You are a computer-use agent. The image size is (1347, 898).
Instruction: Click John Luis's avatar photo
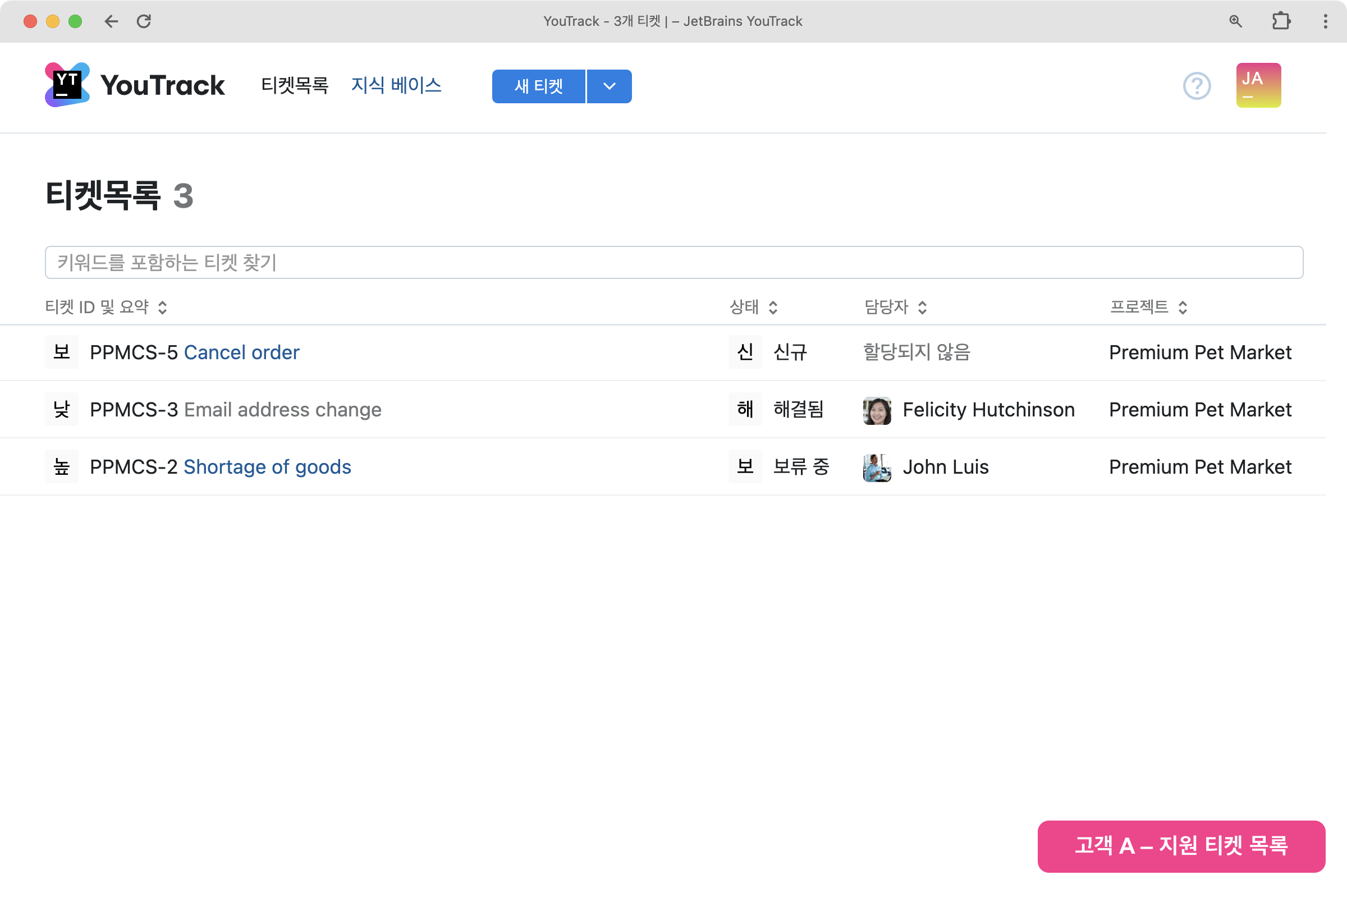(876, 468)
